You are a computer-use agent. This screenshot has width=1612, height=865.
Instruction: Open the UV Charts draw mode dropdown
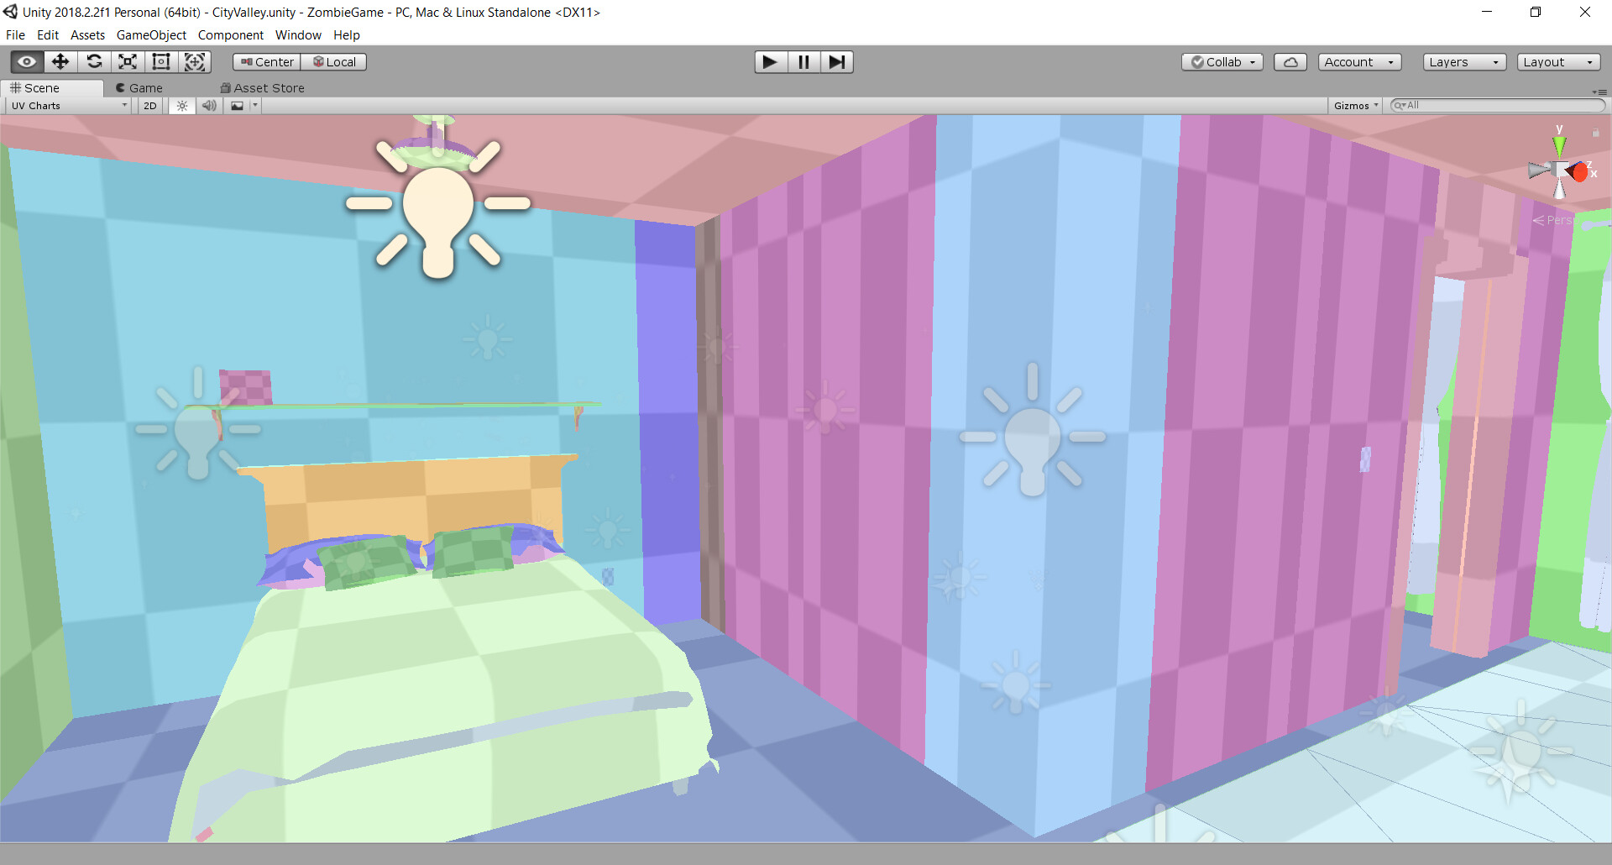67,105
